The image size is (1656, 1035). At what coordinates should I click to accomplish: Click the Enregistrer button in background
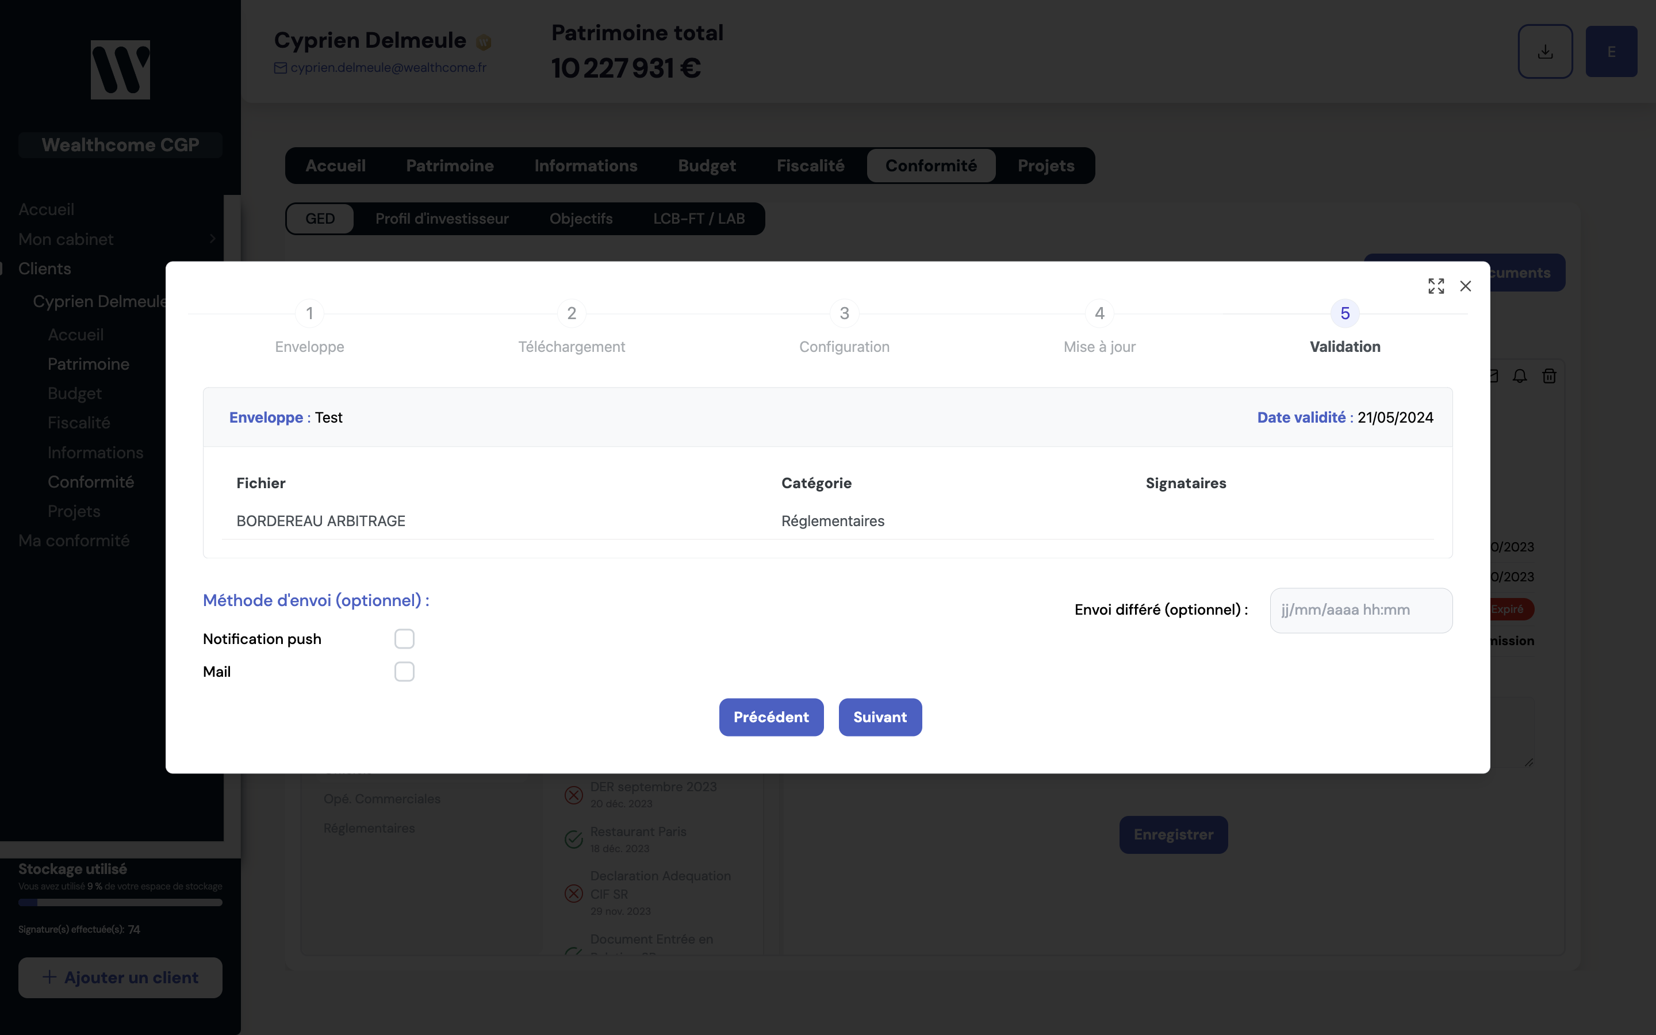click(x=1174, y=834)
